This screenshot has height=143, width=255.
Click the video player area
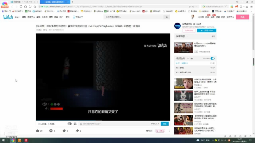[103, 77]
